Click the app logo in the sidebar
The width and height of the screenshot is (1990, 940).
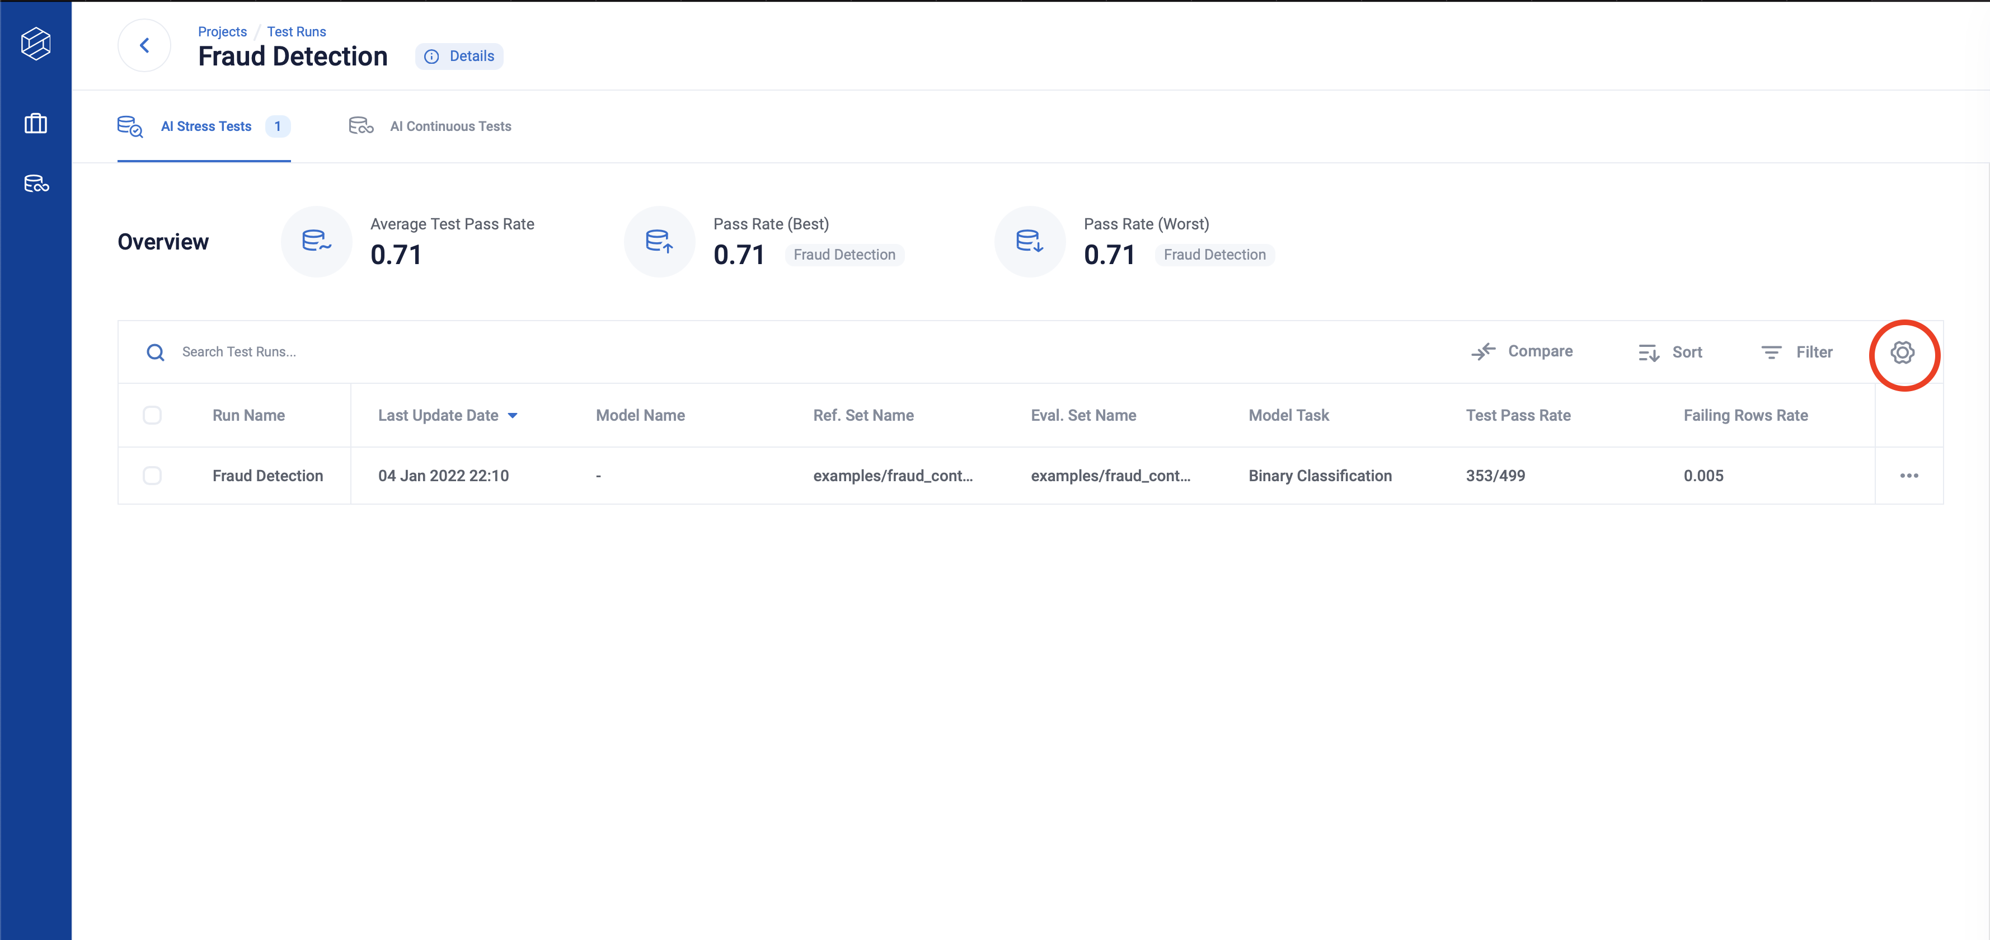tap(36, 43)
